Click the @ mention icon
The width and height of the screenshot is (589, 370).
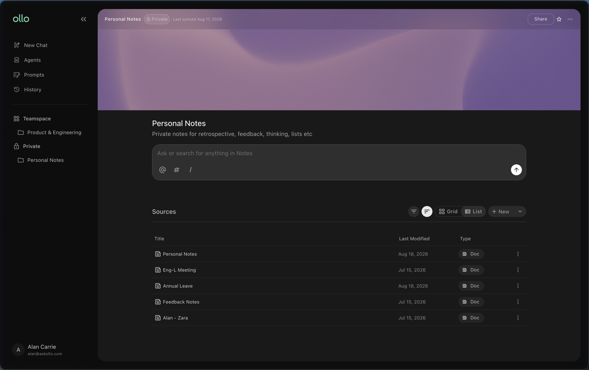(x=162, y=170)
